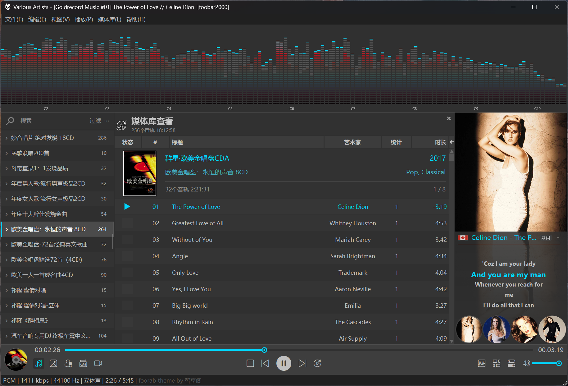
Task: Click first Celine Dion artist thumbnail
Action: click(469, 329)
